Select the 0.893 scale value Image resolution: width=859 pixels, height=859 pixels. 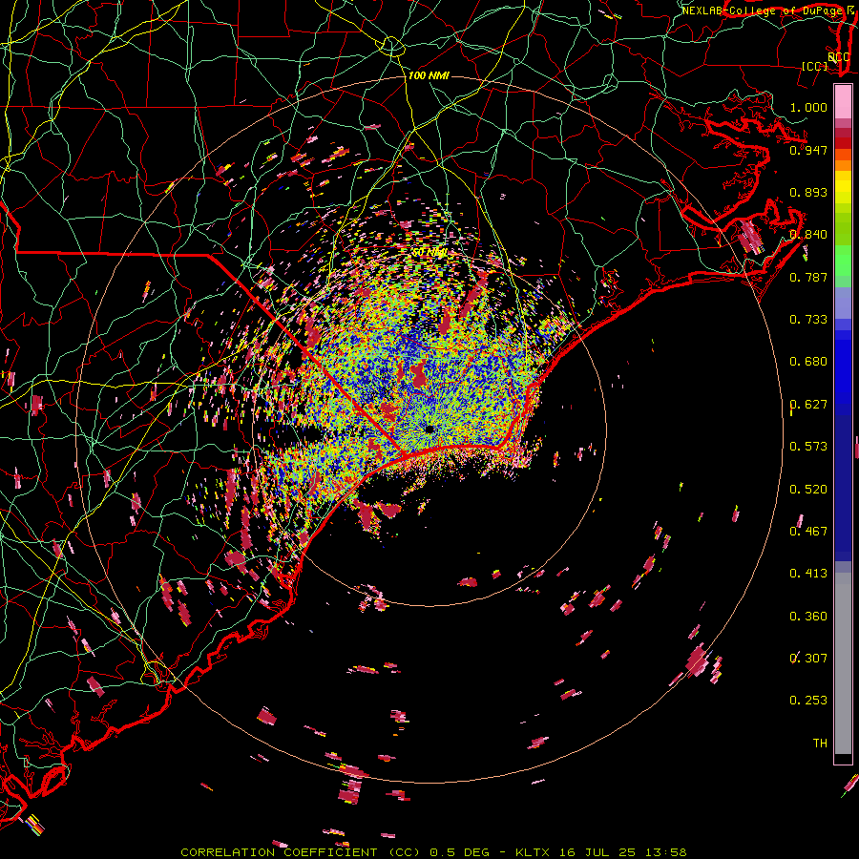[x=808, y=192]
